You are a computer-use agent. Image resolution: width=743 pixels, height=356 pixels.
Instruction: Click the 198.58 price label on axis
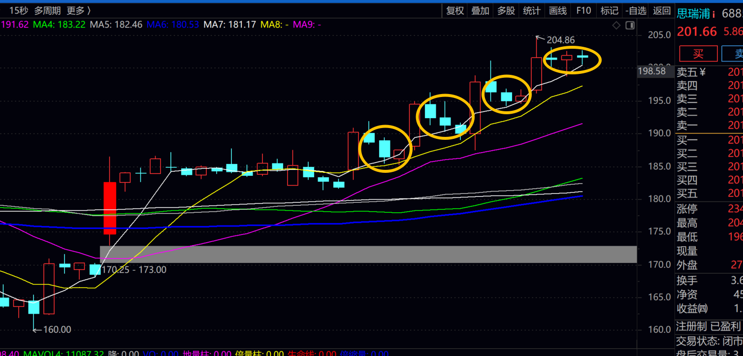(651, 71)
